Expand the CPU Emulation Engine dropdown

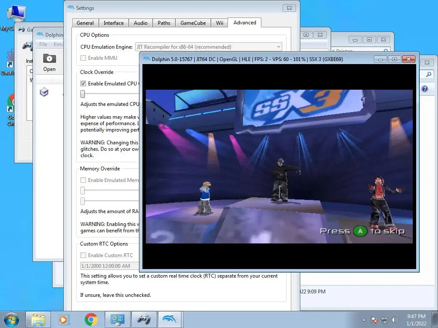click(209, 47)
